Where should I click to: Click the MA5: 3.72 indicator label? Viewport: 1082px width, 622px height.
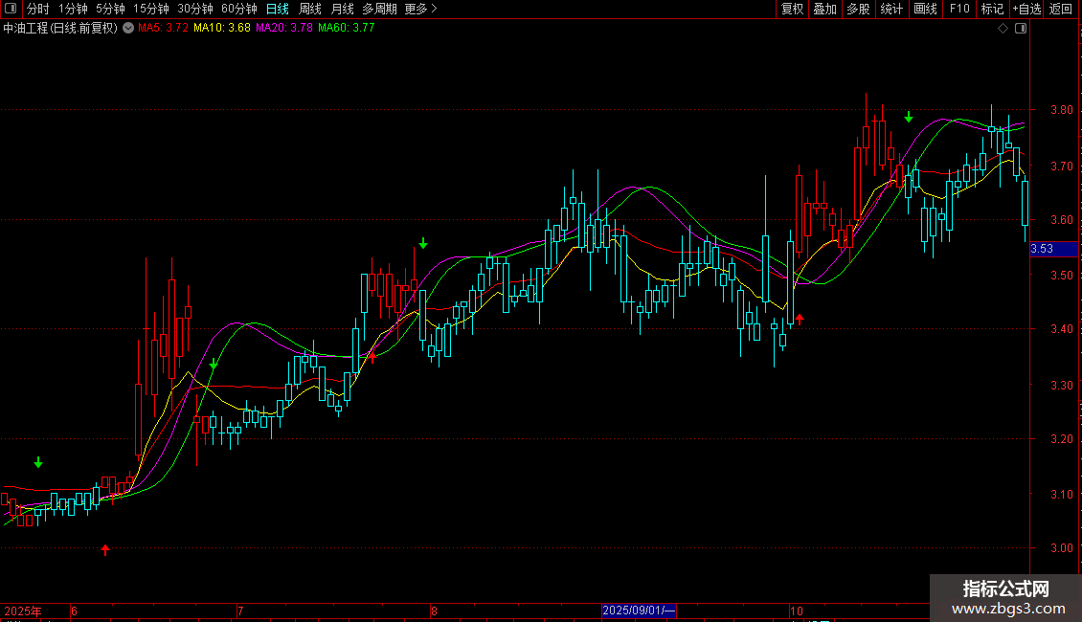[163, 29]
